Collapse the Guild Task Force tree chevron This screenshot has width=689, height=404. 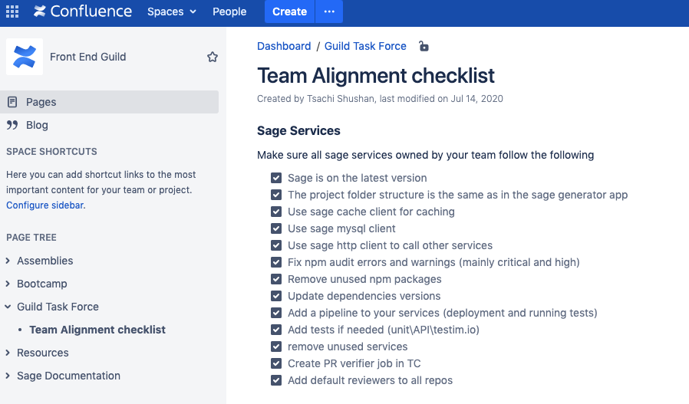[x=8, y=307]
